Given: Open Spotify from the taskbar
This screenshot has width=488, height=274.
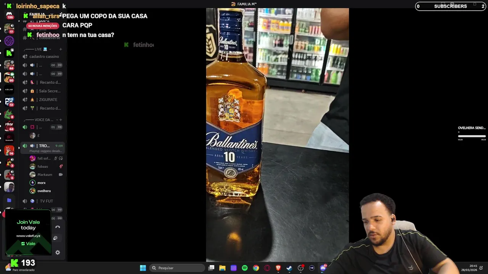Looking at the screenshot, I should point(245,268).
